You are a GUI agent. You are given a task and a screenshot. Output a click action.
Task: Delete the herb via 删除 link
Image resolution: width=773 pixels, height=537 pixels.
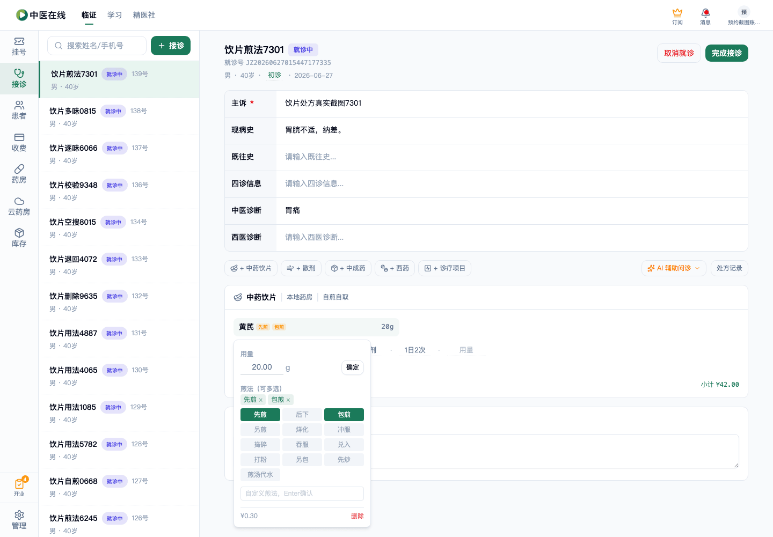pos(358,516)
